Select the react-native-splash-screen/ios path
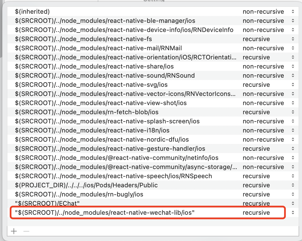The image size is (302, 241). click(107, 121)
